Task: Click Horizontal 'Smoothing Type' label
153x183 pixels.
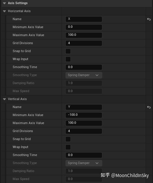Action: pyautogui.click(x=25, y=75)
